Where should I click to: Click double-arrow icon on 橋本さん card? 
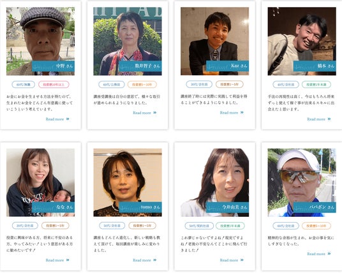(x=329, y=119)
